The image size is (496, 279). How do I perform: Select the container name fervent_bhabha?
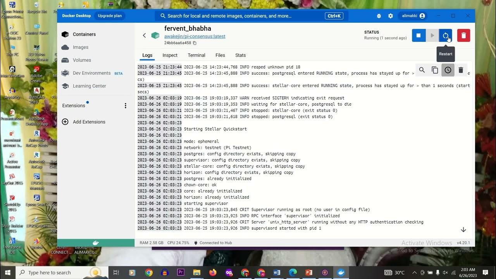click(188, 28)
